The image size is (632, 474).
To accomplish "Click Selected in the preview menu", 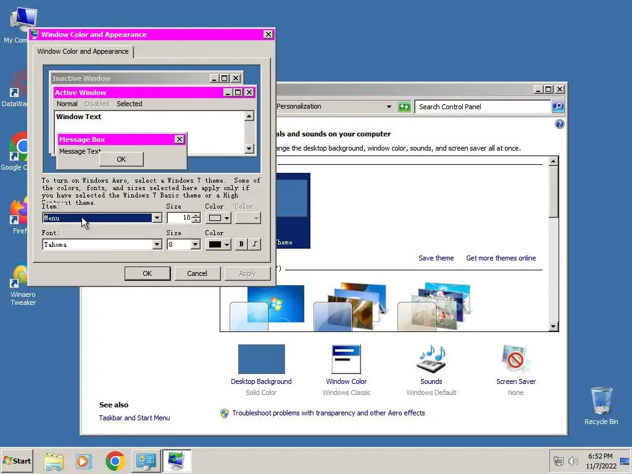I will (130, 104).
